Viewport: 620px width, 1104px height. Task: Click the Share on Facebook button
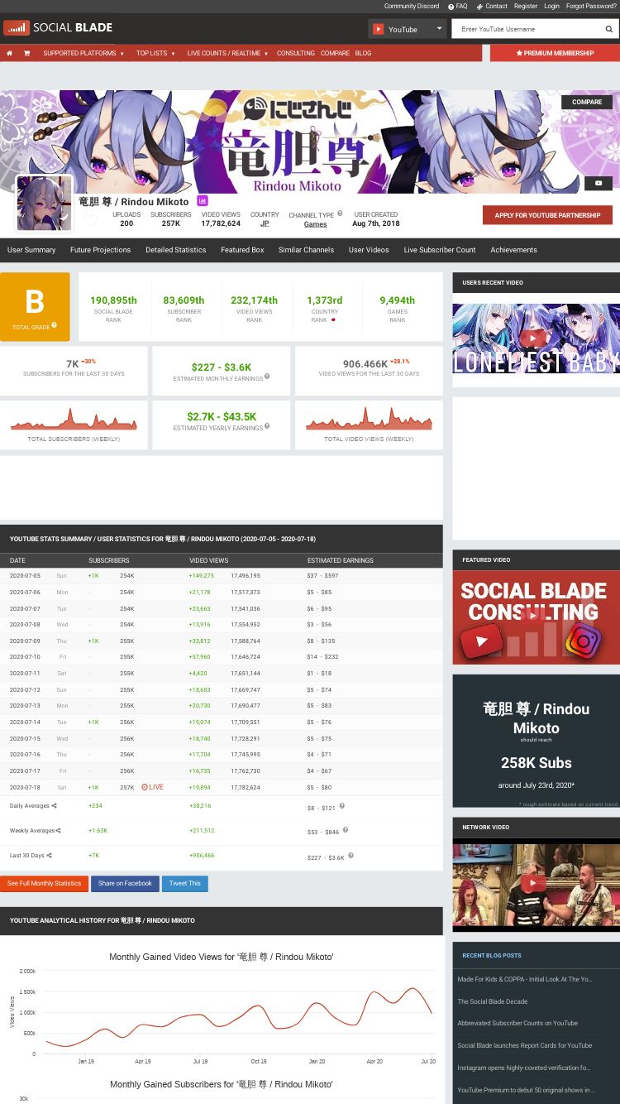(125, 883)
